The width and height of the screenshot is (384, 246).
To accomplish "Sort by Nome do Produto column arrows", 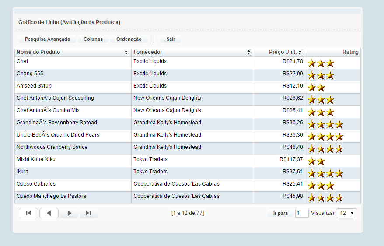I will pos(126,53).
